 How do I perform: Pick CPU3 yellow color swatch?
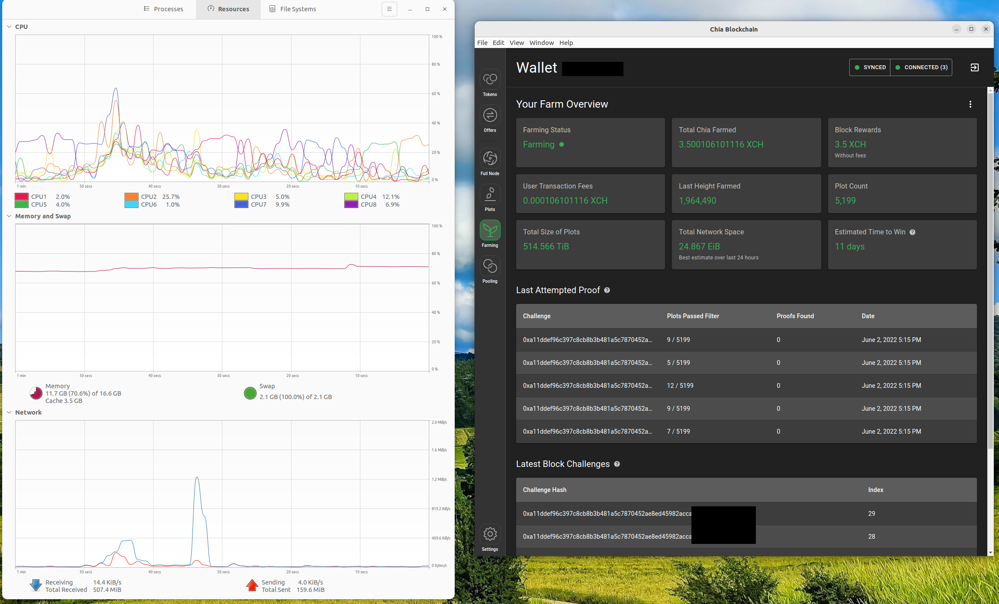(x=241, y=197)
